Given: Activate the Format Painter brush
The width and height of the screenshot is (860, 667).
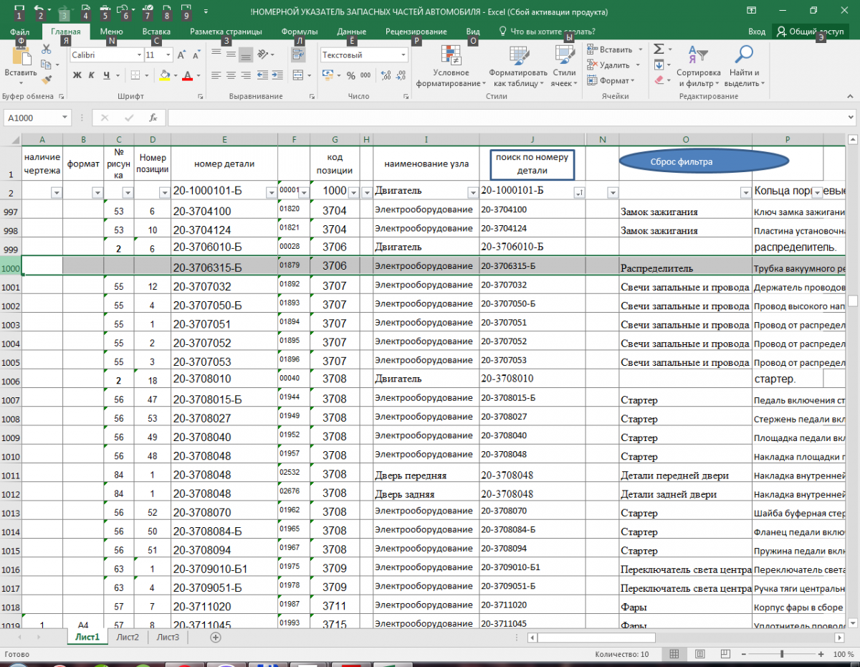Looking at the screenshot, I should [47, 80].
